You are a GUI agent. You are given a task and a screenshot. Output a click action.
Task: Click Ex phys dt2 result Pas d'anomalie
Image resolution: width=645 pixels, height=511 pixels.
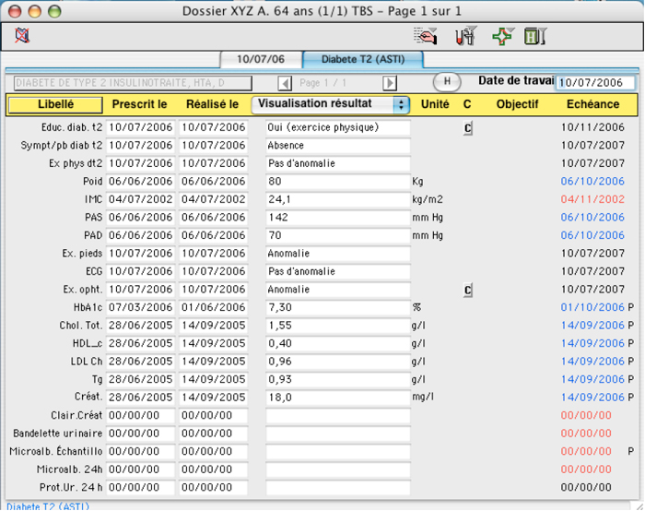[x=338, y=163]
